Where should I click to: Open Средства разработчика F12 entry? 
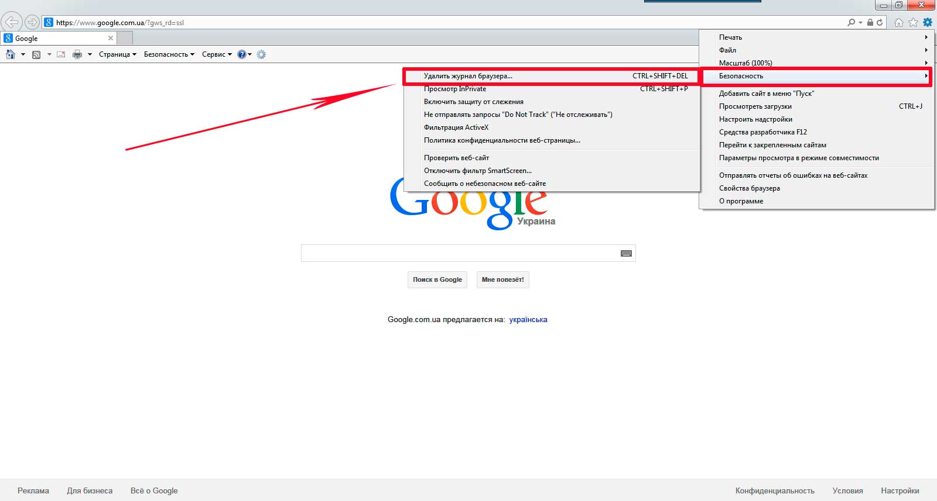pos(817,132)
